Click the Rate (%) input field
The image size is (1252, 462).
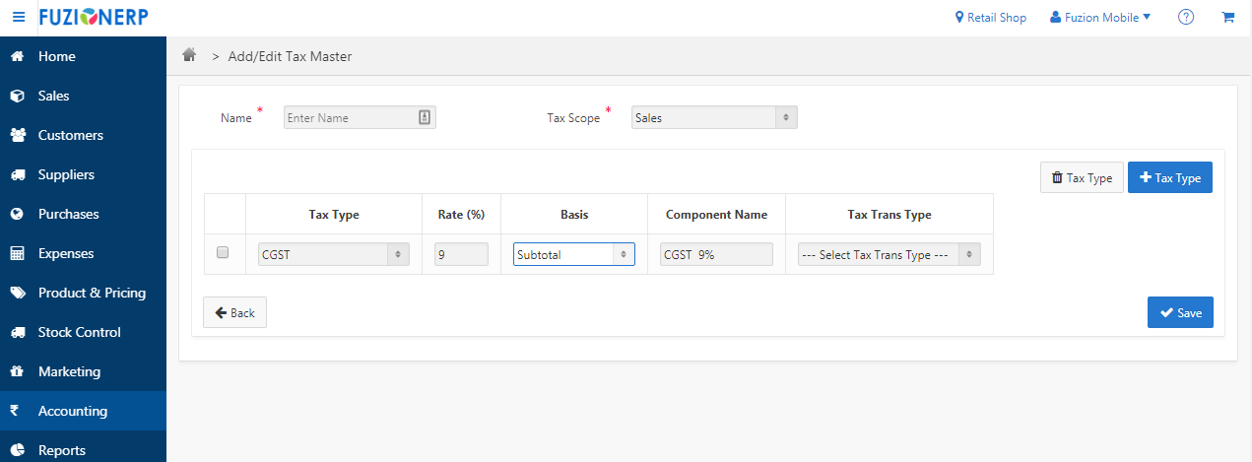pos(461,254)
